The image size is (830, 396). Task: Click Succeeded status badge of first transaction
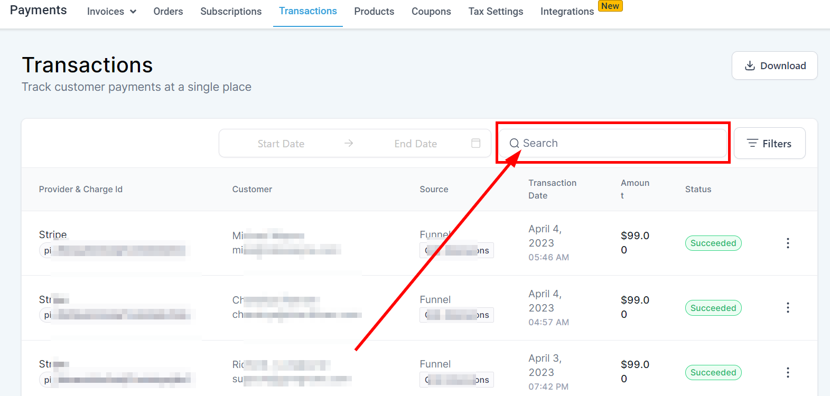(713, 243)
